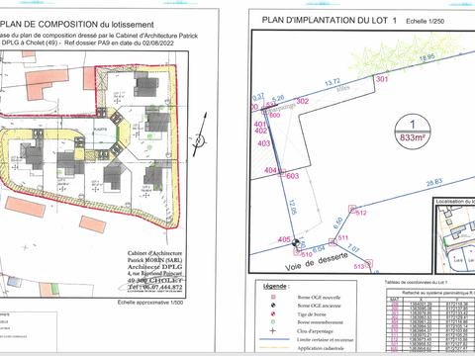Viewport: 475px width, 356px height.
Task: Click the 'Limite certaine et reconnue' legend text
Action: (326, 339)
